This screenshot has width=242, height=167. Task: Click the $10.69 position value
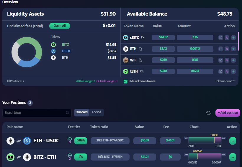pos(145,141)
